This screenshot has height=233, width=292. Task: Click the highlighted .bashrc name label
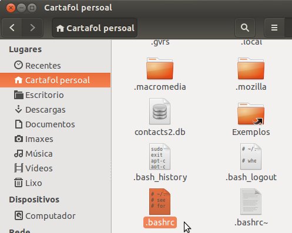pyautogui.click(x=160, y=222)
